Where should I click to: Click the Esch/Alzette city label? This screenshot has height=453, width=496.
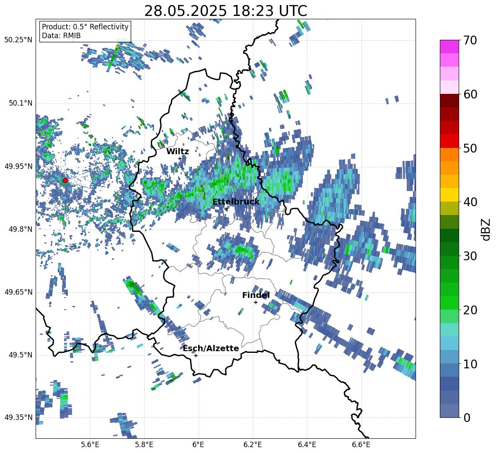pos(211,348)
